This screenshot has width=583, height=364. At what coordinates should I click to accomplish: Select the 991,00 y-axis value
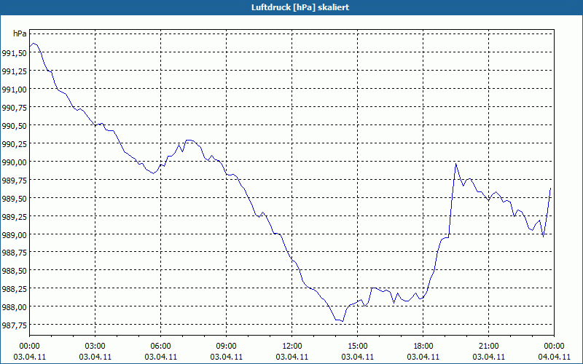coord(14,90)
